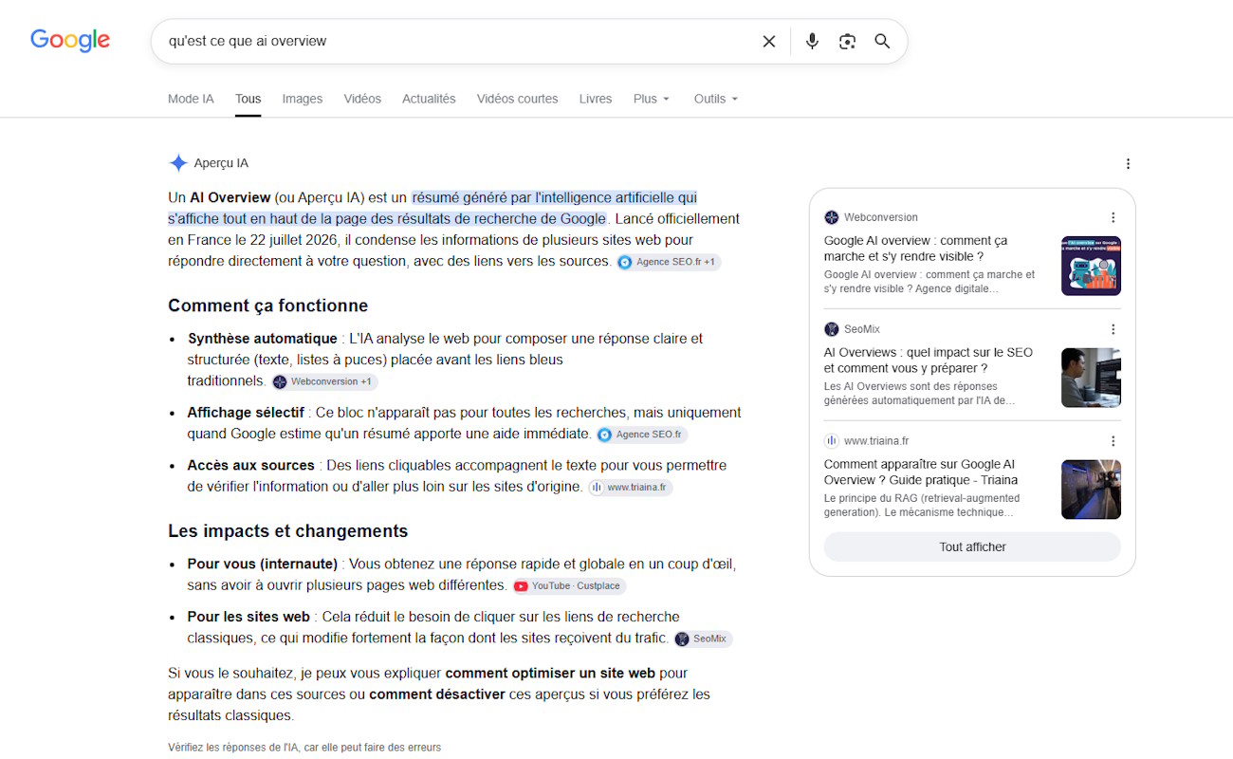
Task: Select the Tous tab
Action: click(x=248, y=99)
